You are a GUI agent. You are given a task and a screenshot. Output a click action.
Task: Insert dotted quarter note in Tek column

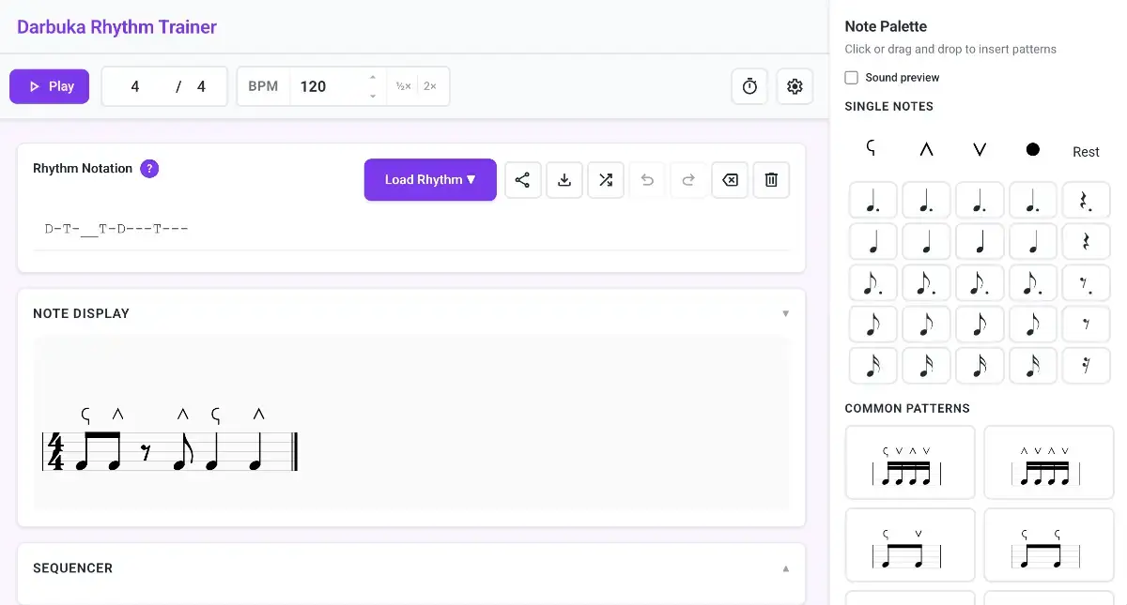pyautogui.click(x=926, y=200)
